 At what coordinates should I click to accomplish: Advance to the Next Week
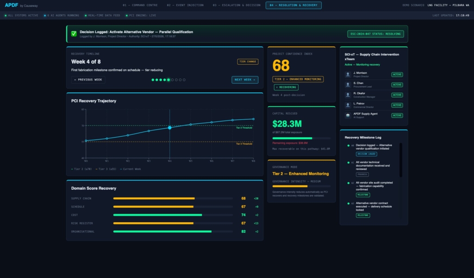(x=245, y=79)
